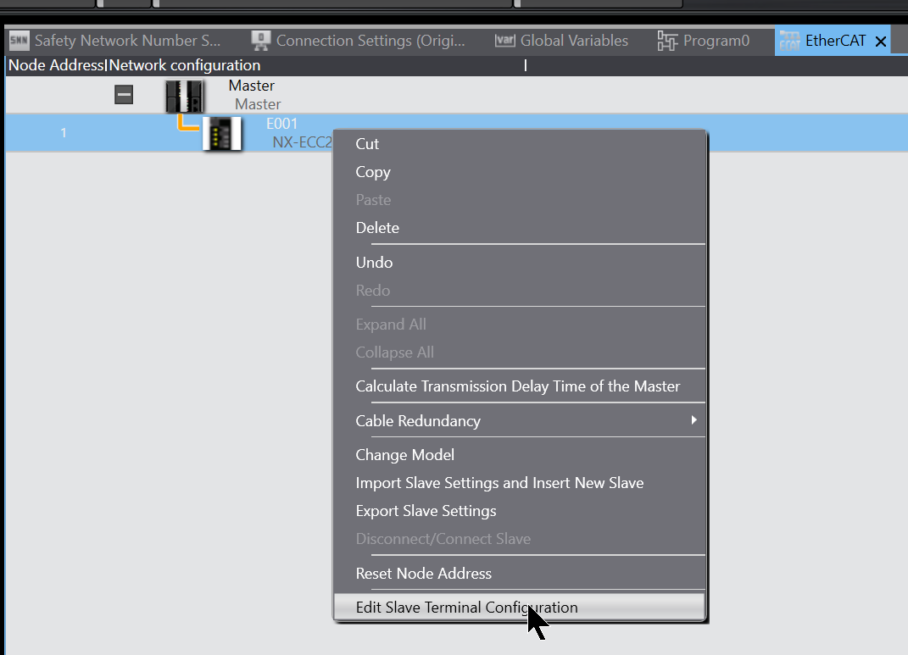Choose Delete from the context menu
The height and width of the screenshot is (655, 908).
click(x=520, y=228)
